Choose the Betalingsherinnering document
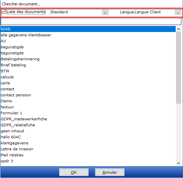The width and height of the screenshot is (183, 178). (88, 59)
